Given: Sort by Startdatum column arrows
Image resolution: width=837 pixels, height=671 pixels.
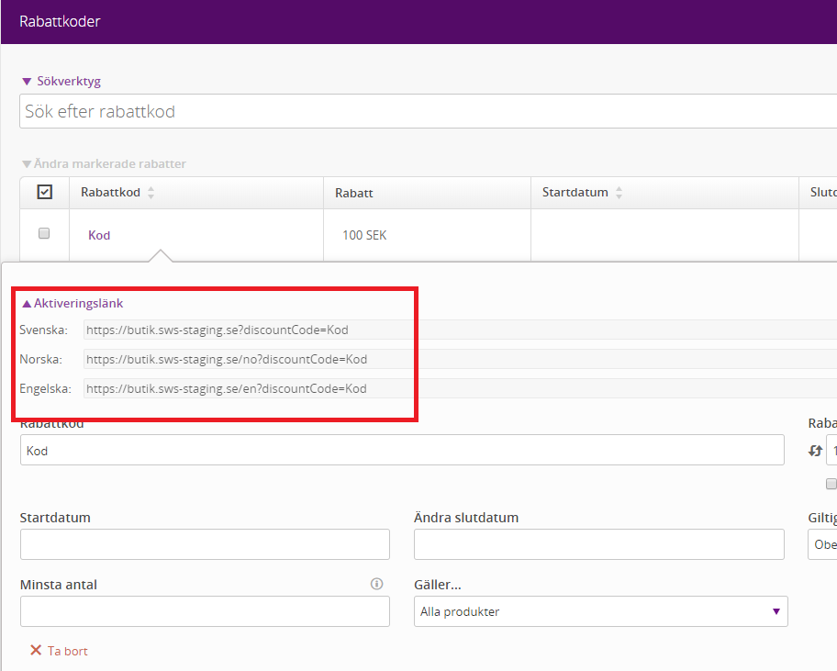Looking at the screenshot, I should (619, 193).
